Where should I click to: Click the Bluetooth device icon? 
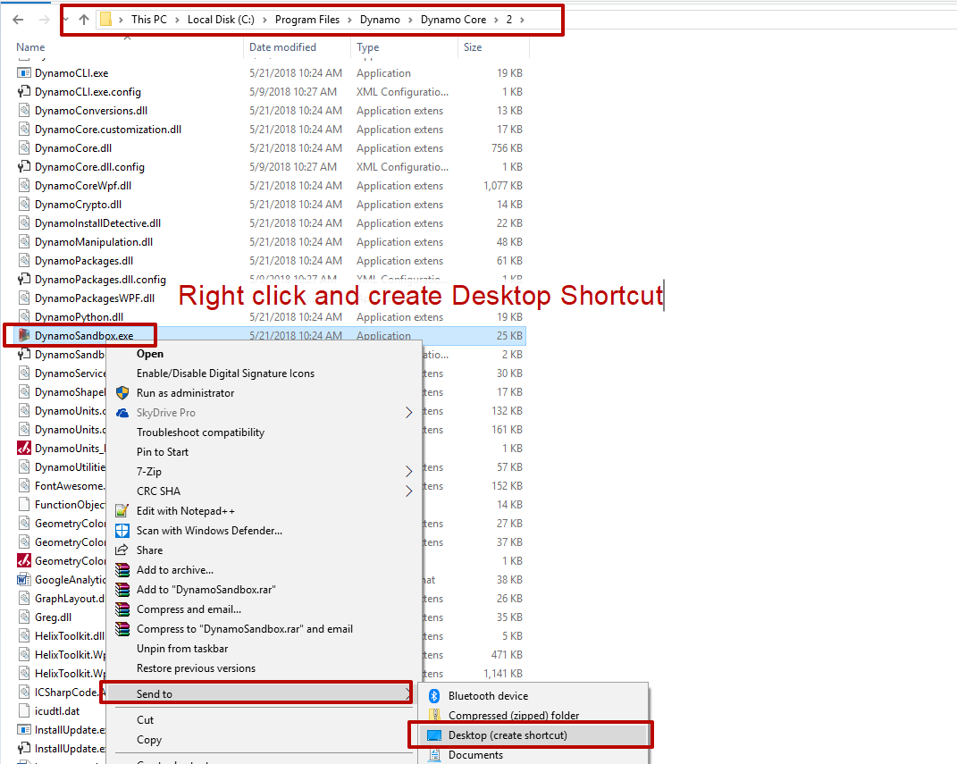(434, 696)
